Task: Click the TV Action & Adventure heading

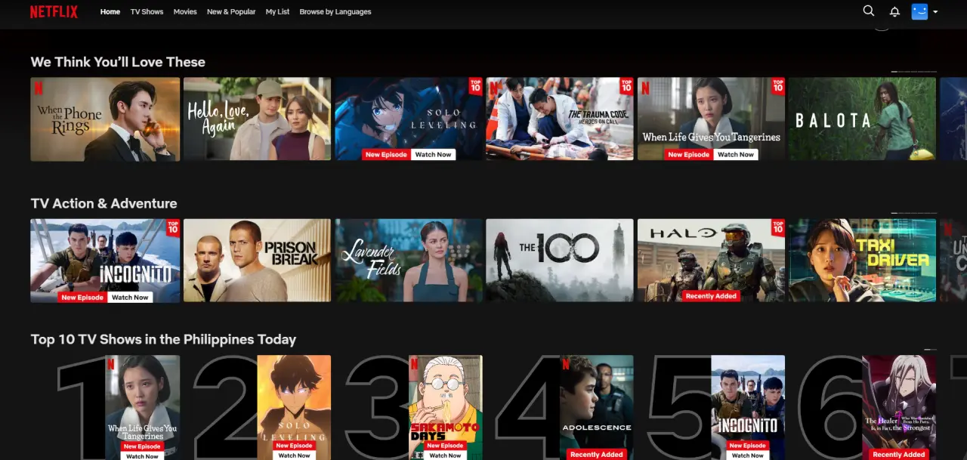Action: click(103, 203)
